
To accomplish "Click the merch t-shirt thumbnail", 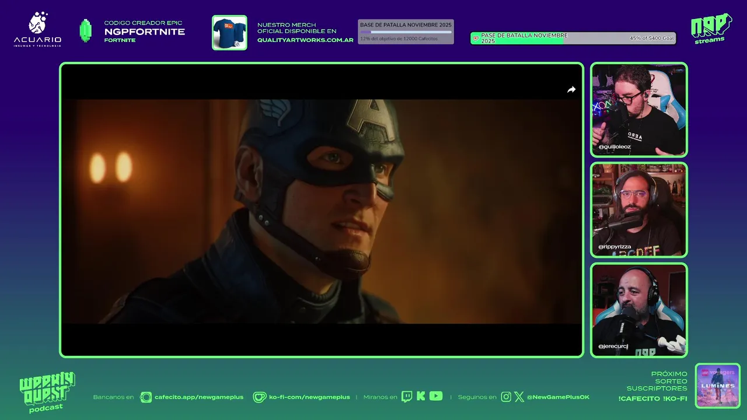I will pos(229,33).
